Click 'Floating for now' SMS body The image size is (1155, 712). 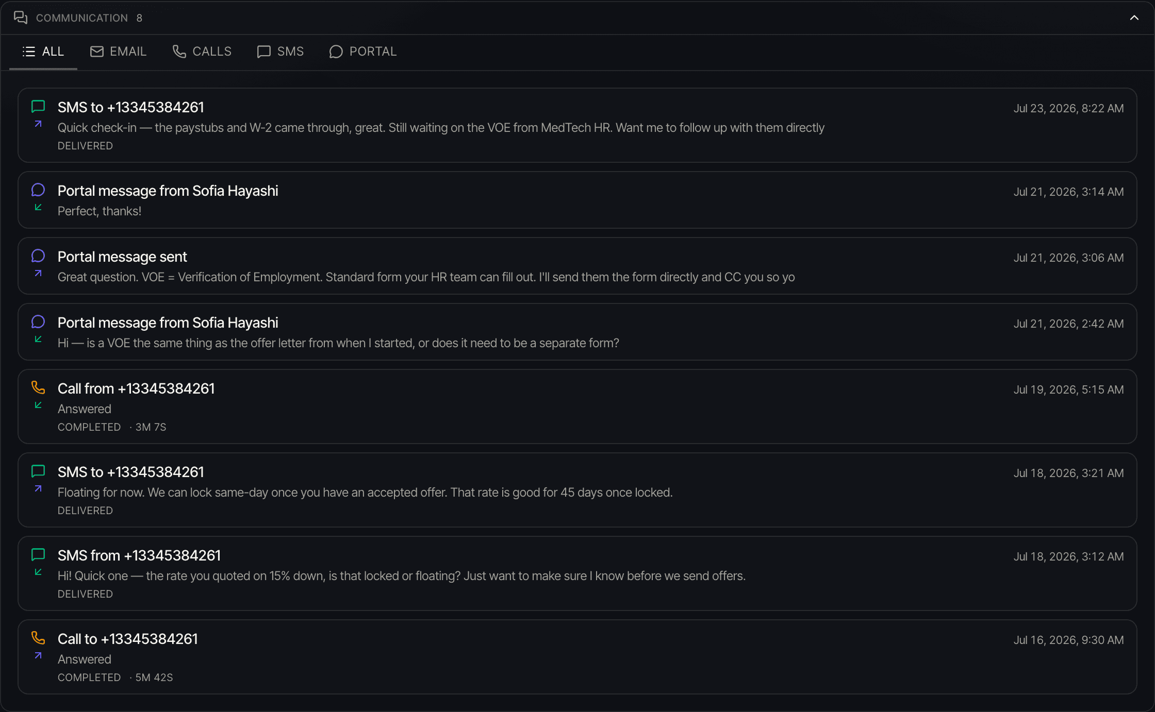(365, 493)
